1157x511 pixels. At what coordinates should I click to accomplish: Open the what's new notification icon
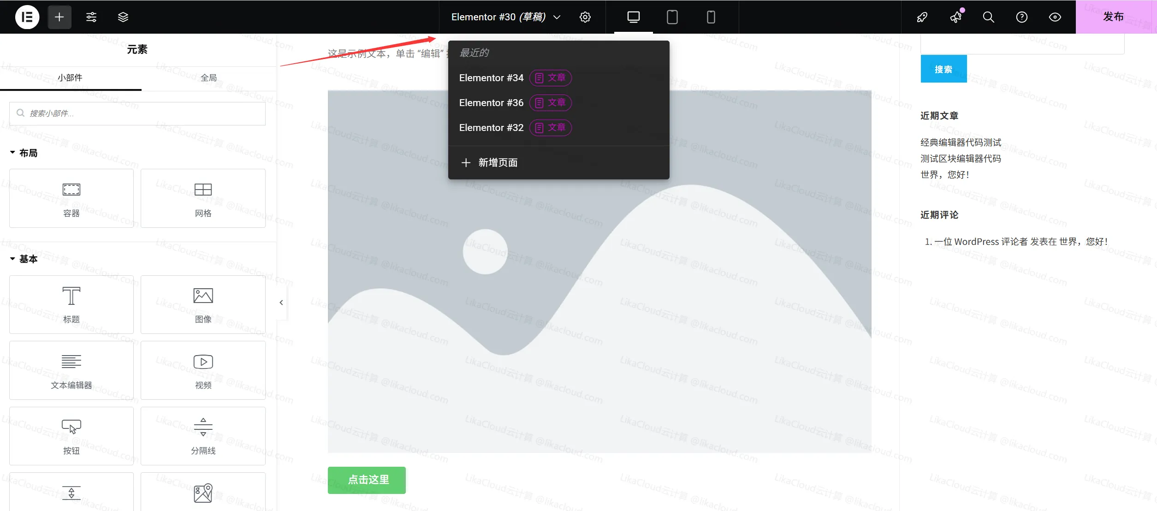tap(955, 17)
